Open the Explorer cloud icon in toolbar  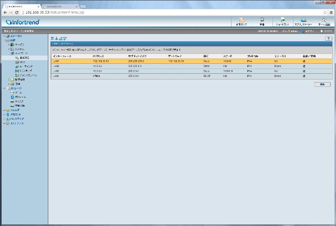pyautogui.click(x=303, y=21)
